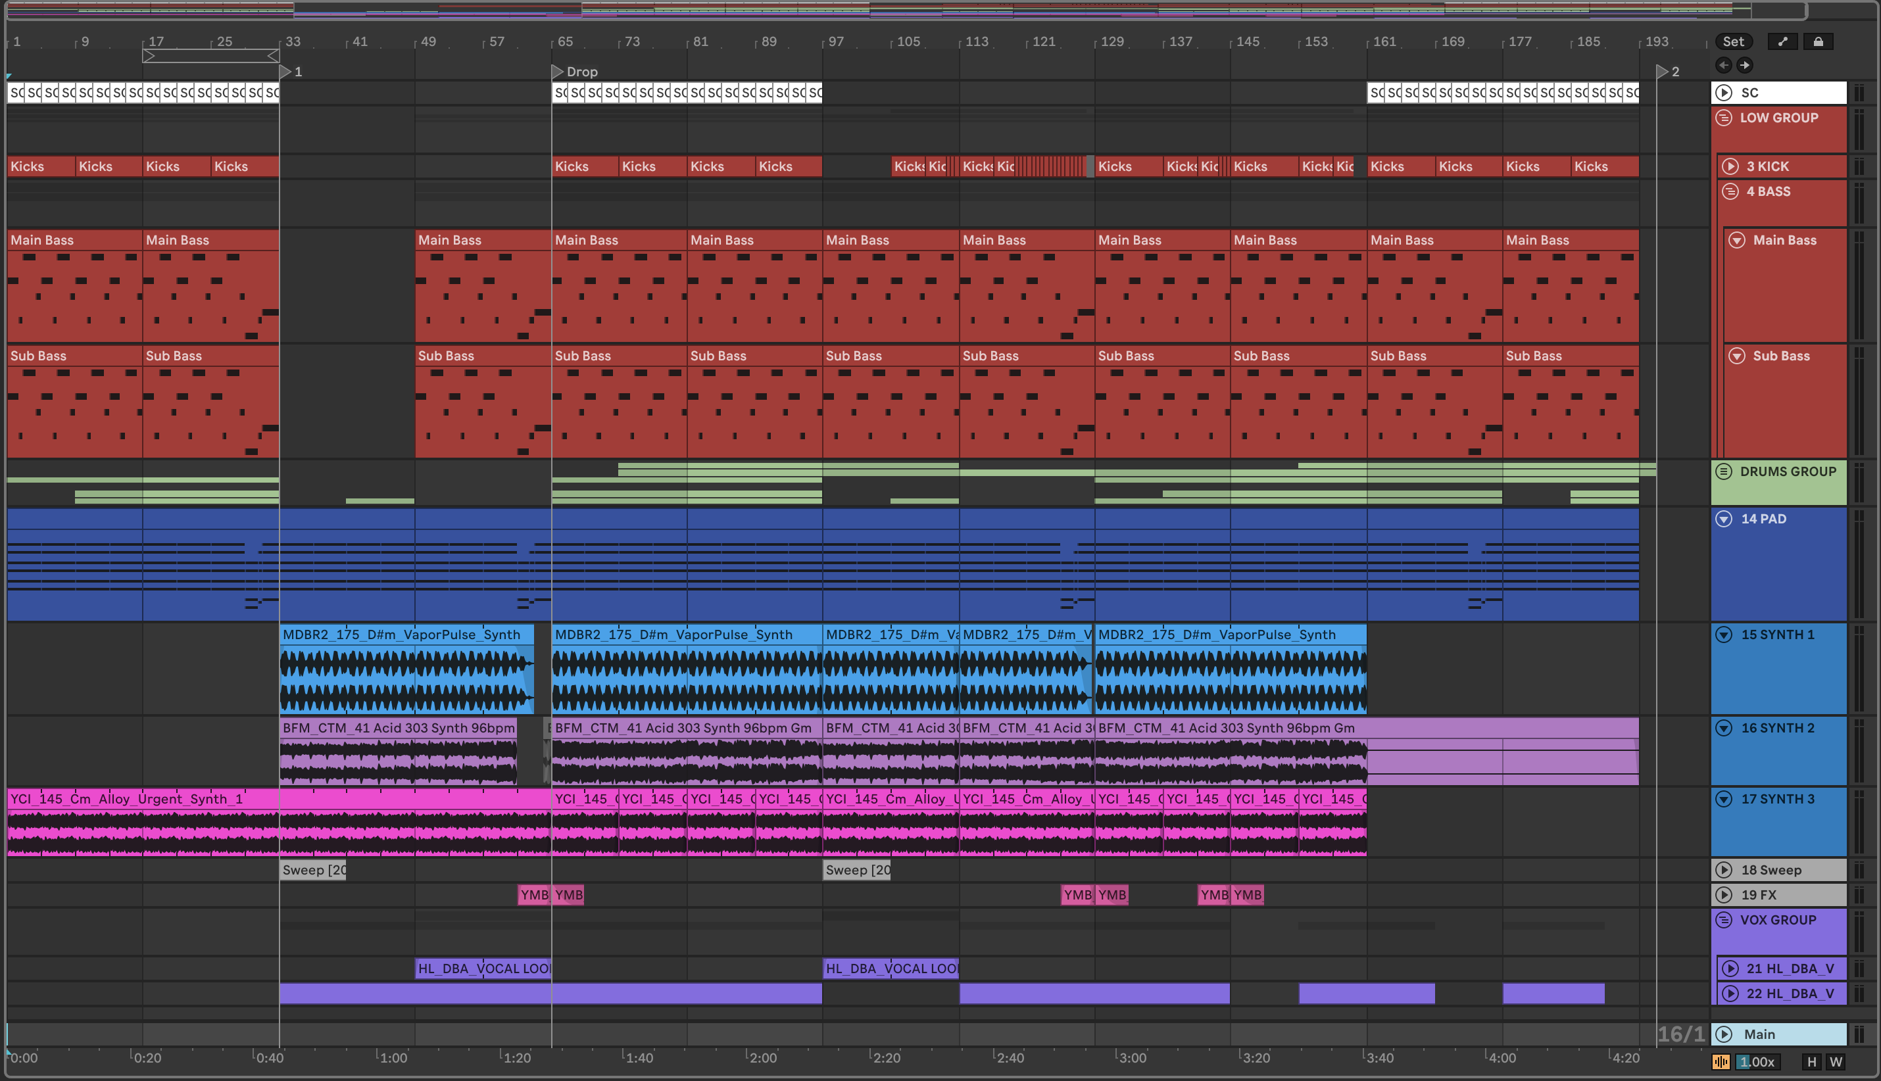This screenshot has height=1081, width=1881.
Task: Select the first Sweep clip
Action: (312, 870)
